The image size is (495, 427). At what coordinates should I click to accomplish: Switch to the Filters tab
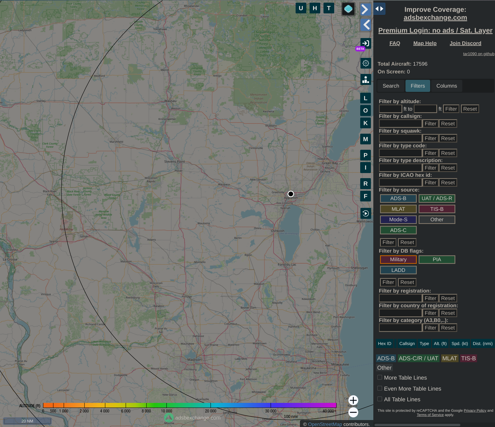[x=418, y=86]
